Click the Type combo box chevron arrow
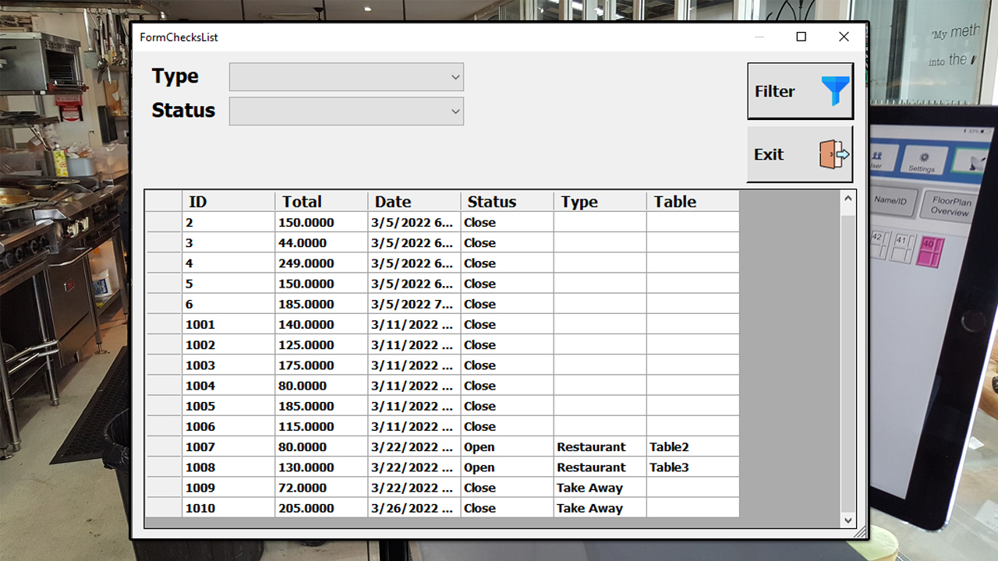Image resolution: width=998 pixels, height=561 pixels. click(x=455, y=77)
